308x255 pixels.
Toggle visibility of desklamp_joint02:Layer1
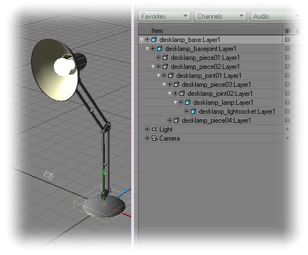(287, 94)
